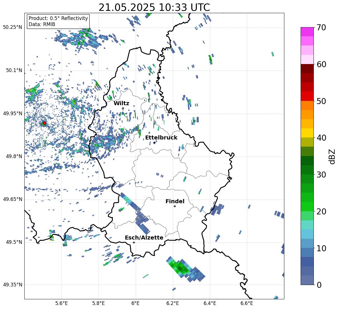This screenshot has width=339, height=309.
Task: Click the bright red 50 dBZ colorbar segment
Action: [307, 96]
